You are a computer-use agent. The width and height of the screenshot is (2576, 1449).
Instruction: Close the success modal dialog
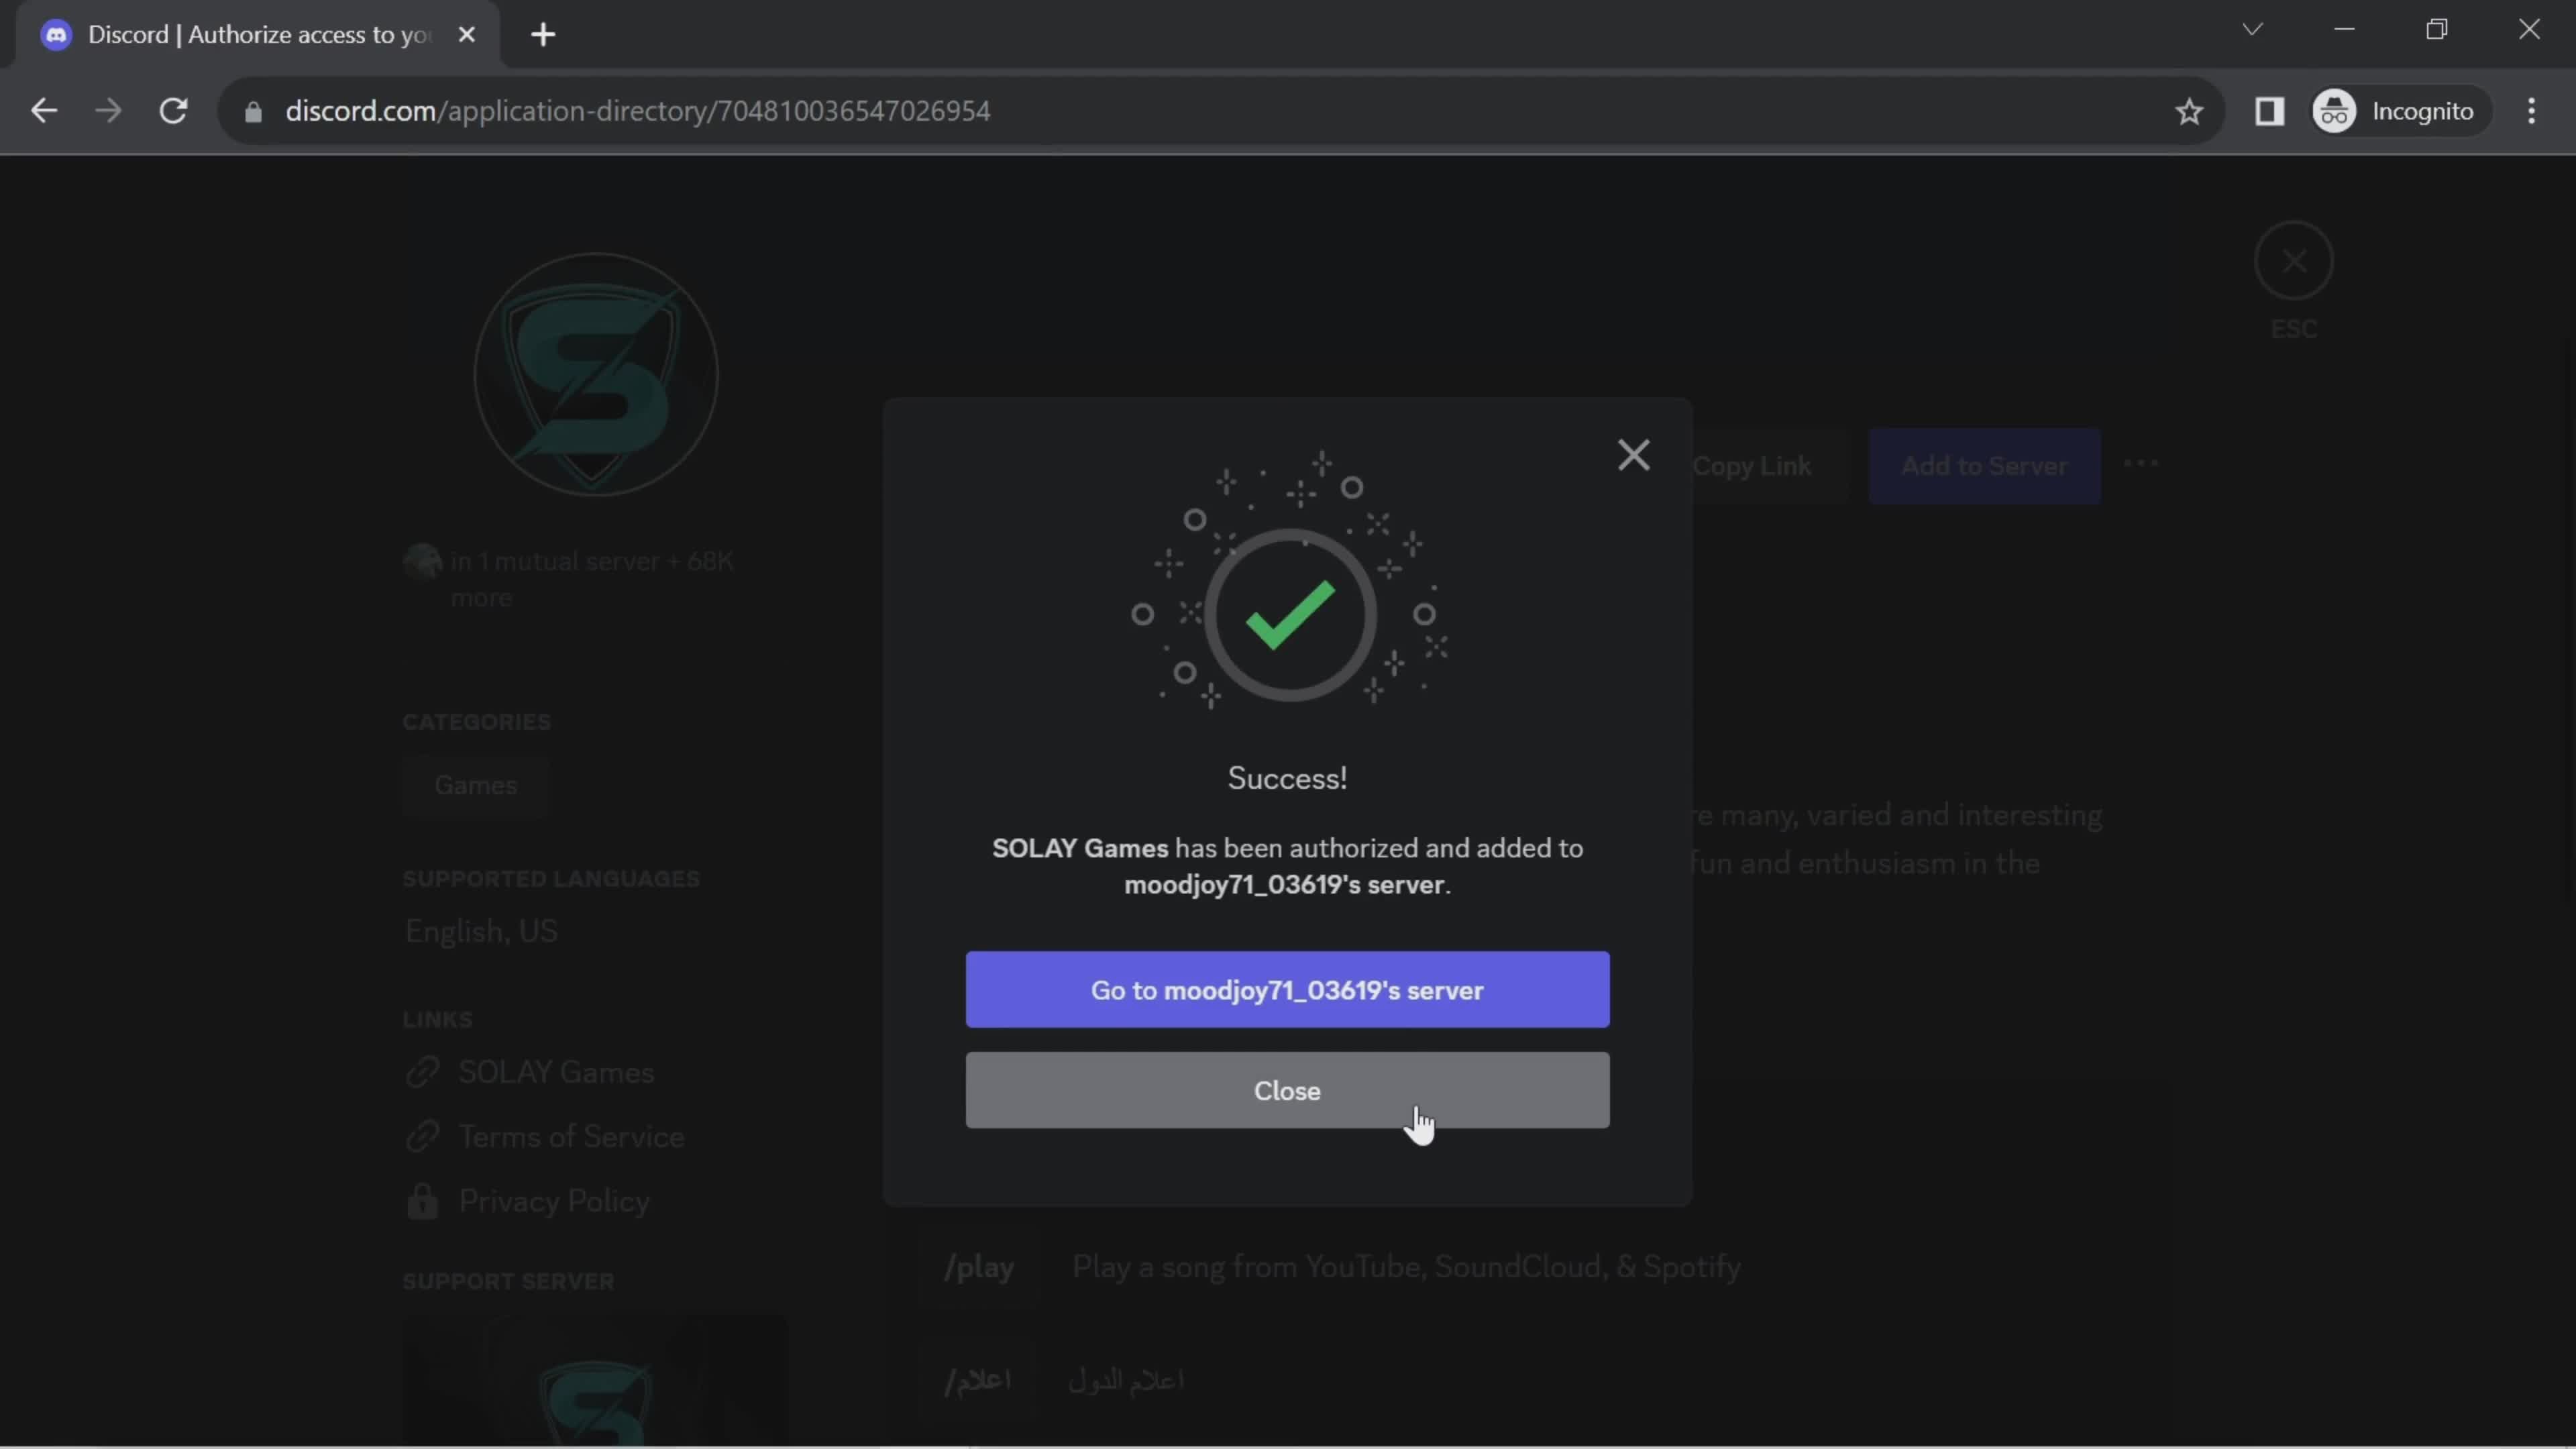click(x=1288, y=1090)
